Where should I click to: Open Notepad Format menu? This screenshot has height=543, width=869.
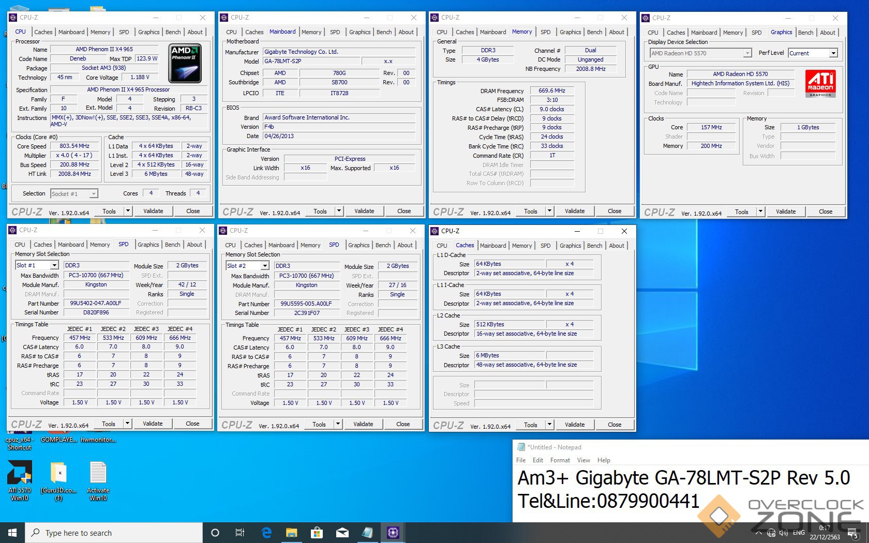pyautogui.click(x=560, y=460)
